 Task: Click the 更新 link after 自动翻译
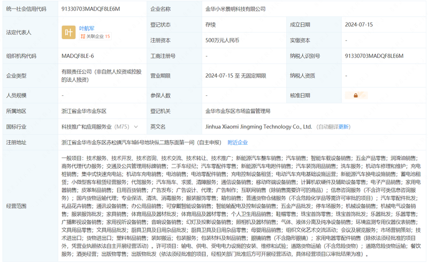tap(344, 127)
